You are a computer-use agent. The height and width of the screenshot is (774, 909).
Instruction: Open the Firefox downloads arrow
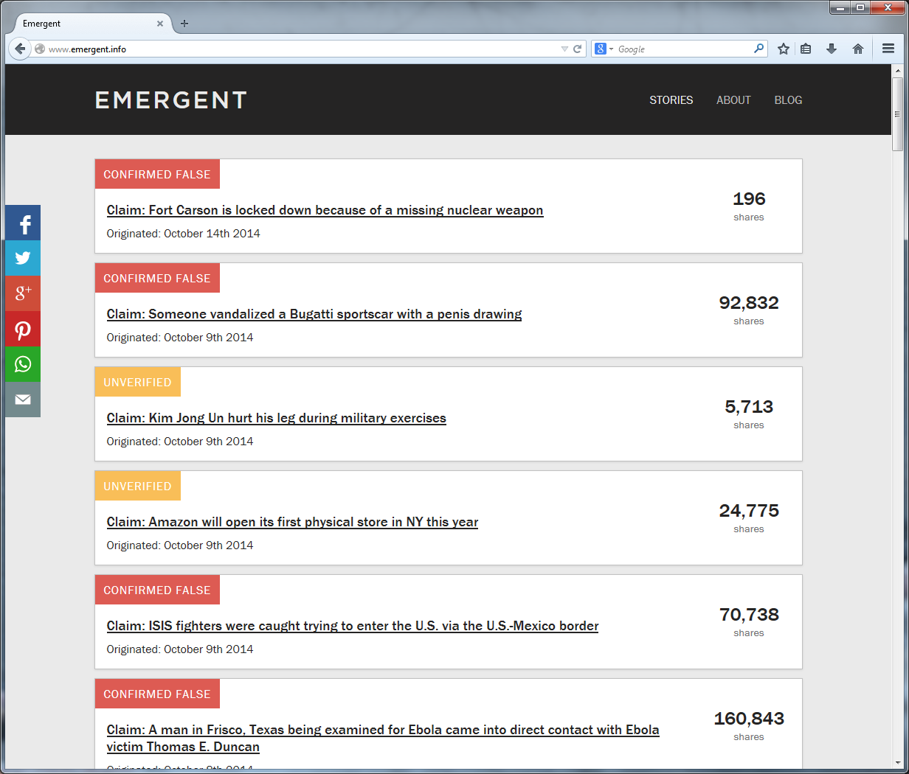(x=832, y=49)
